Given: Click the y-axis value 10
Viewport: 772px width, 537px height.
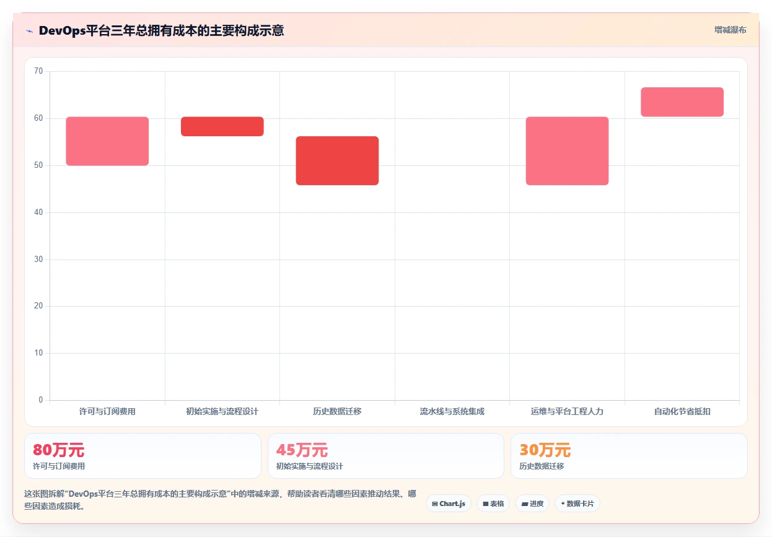Looking at the screenshot, I should point(38,353).
